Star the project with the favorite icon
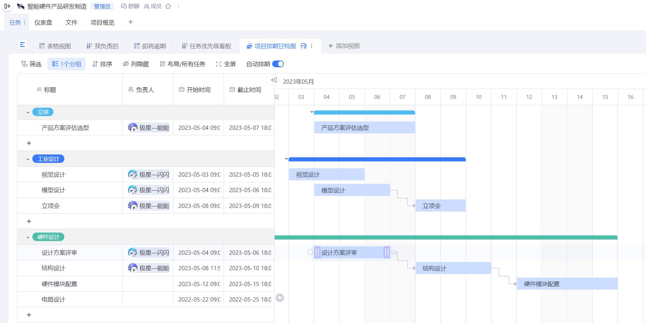This screenshot has width=646, height=323. [x=168, y=6]
